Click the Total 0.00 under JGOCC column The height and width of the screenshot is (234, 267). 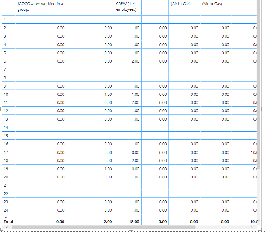[60, 222]
